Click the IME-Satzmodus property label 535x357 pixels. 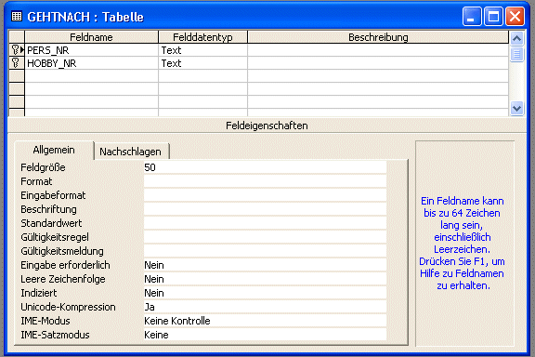(x=55, y=335)
